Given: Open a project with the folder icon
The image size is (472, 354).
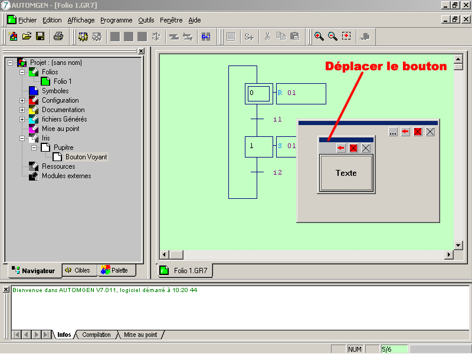Looking at the screenshot, I should 27,37.
